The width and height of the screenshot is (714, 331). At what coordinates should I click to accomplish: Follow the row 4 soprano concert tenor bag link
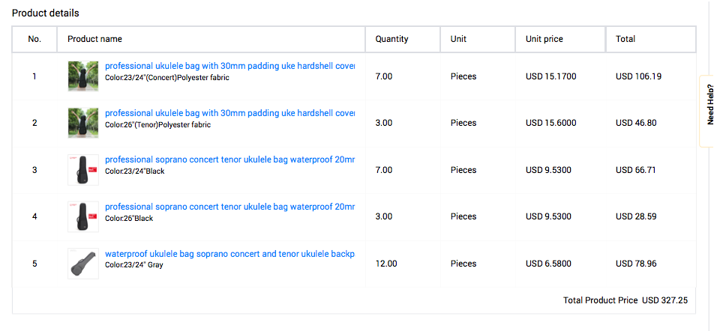(230, 207)
